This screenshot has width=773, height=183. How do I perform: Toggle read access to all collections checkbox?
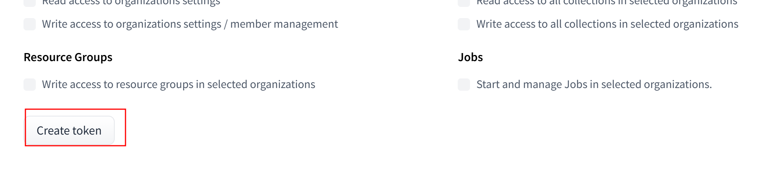[464, 2]
